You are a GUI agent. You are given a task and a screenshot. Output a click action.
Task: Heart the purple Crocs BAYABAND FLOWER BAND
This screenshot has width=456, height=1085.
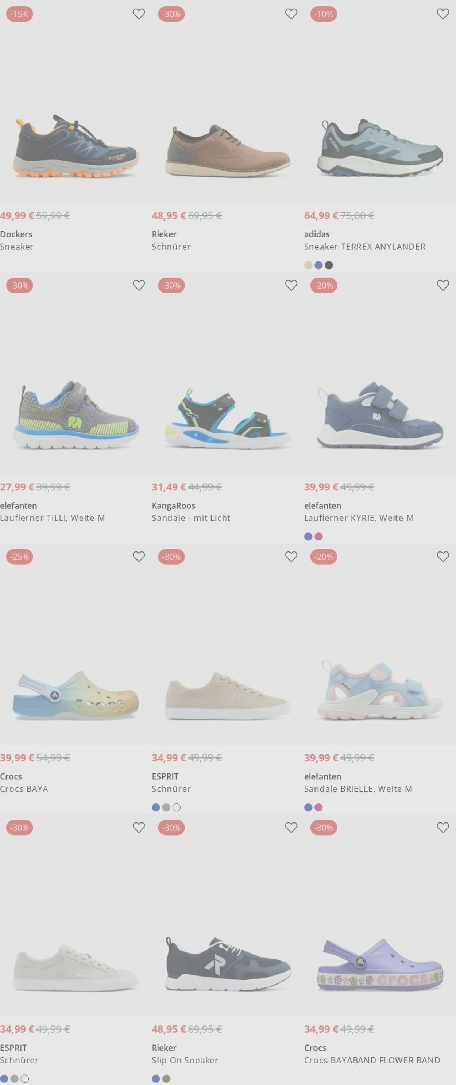click(443, 827)
